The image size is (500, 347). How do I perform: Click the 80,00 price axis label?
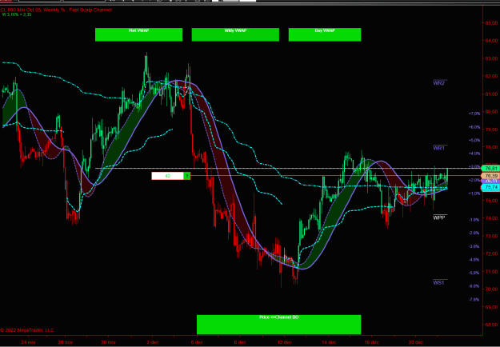491,111
